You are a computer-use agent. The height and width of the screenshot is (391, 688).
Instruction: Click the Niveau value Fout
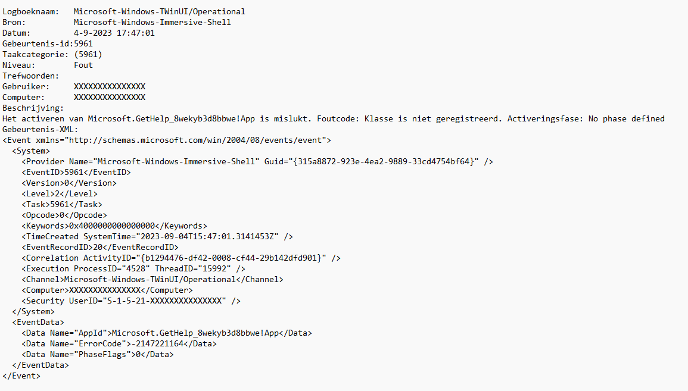[x=83, y=65]
